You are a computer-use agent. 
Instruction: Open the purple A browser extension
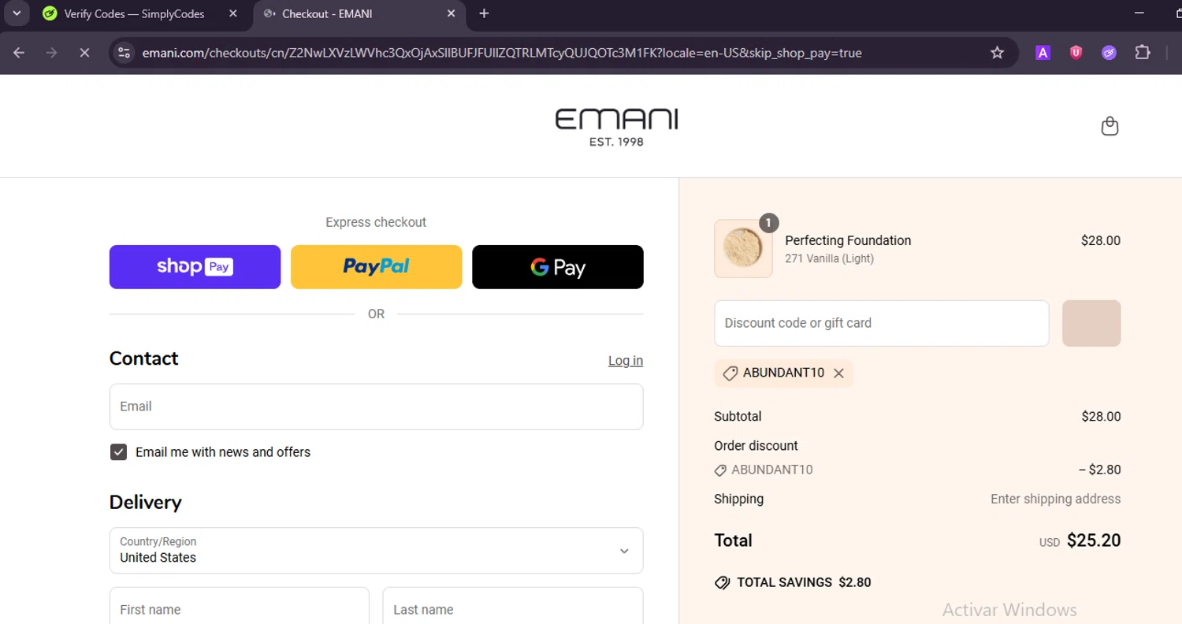click(x=1043, y=53)
